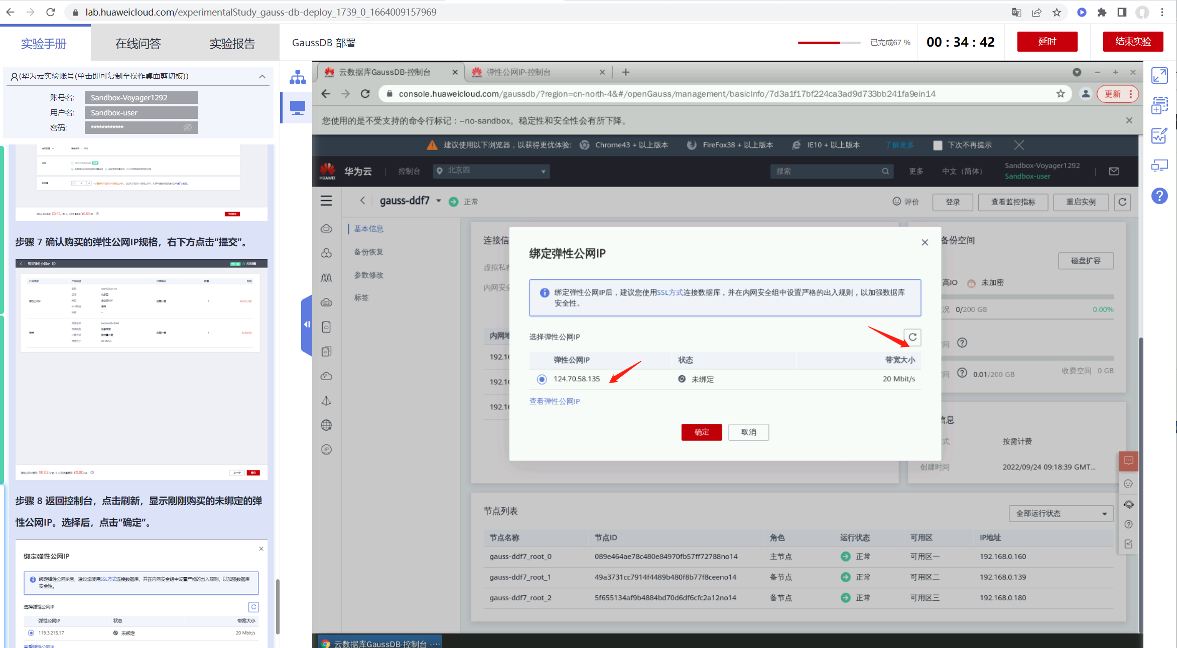1177x648 pixels.
Task: Click the lab progress bar
Action: click(x=829, y=43)
